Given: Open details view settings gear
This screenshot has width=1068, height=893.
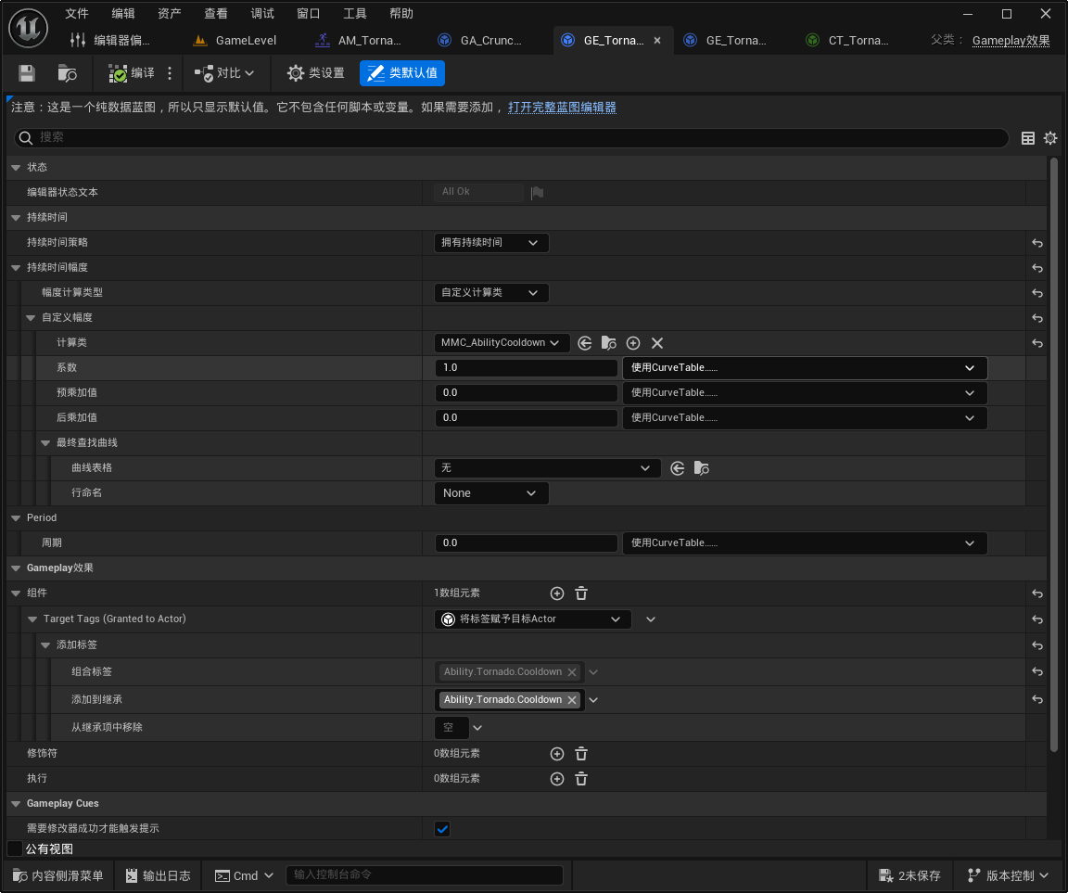Looking at the screenshot, I should (x=1050, y=138).
